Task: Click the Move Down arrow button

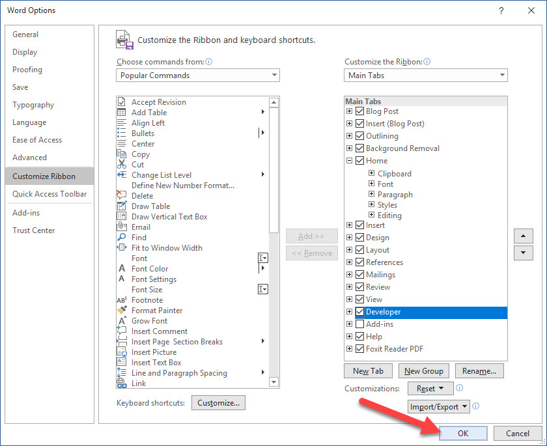Action: [x=524, y=253]
